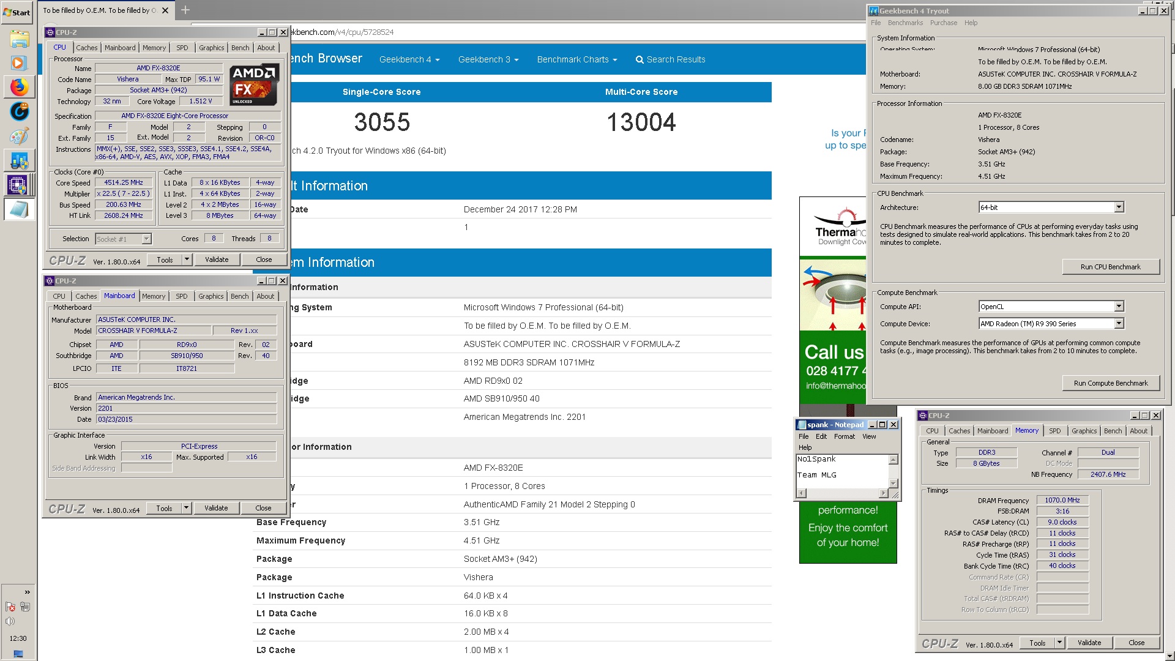Expand Tools arrow in Memory CPU-Z window
The image size is (1175, 661).
pos(1059,643)
